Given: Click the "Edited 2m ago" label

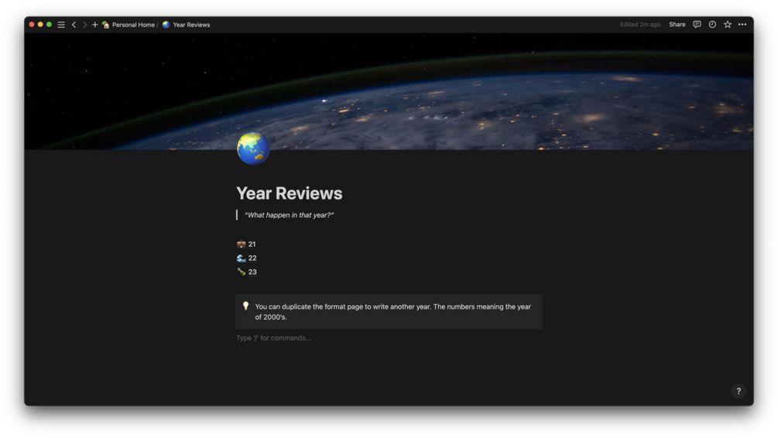Looking at the screenshot, I should 640,24.
